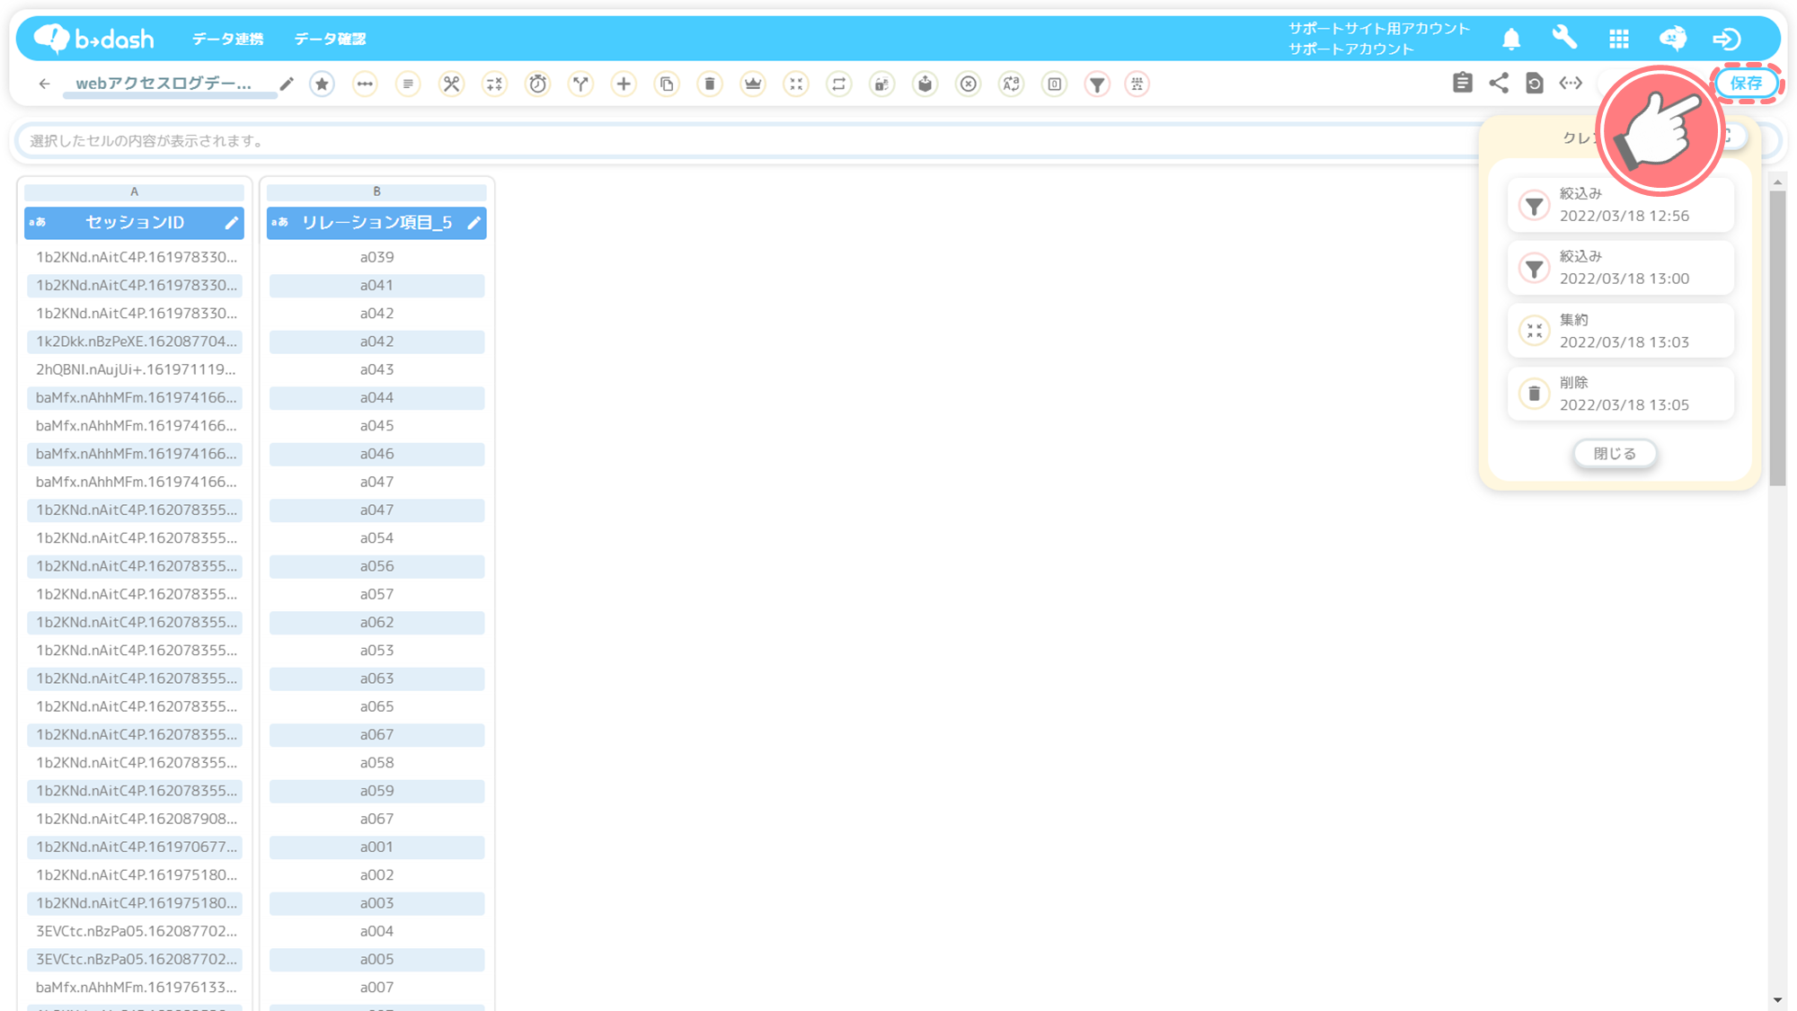Select the 削除 13:05 history entry
Viewport: 1797px width, 1011px height.
[x=1621, y=394]
